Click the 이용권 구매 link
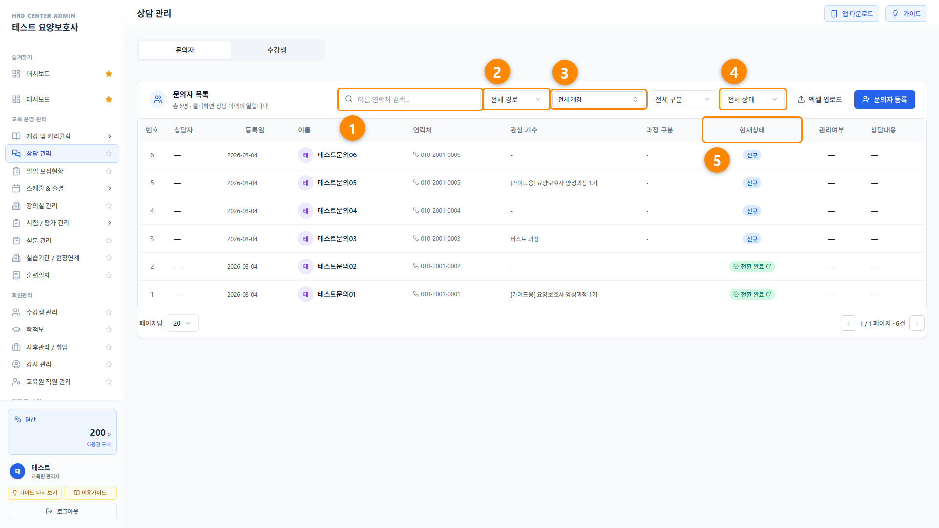This screenshot has width=939, height=528. (x=99, y=444)
